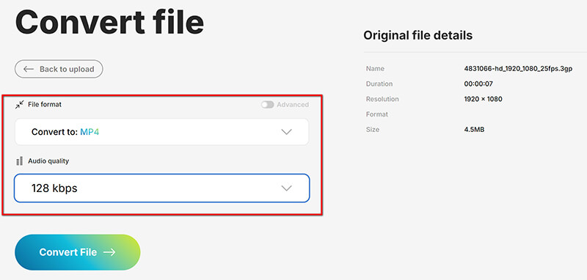Screen dimensions: 587x280
Task: Toggle the Advanced switch
Action: click(267, 105)
